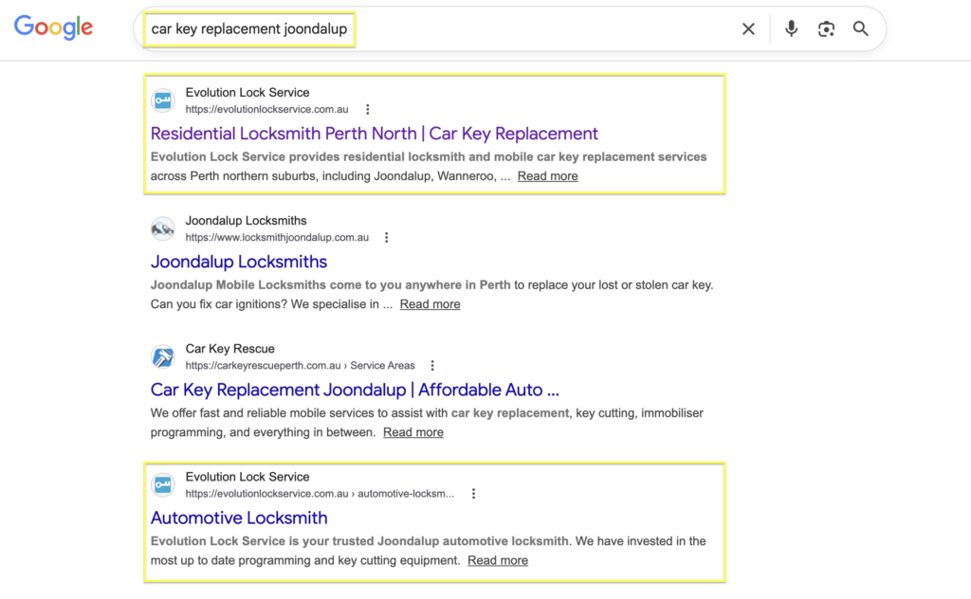Open search by image camera icon
This screenshot has width=971, height=599.
pos(826,29)
